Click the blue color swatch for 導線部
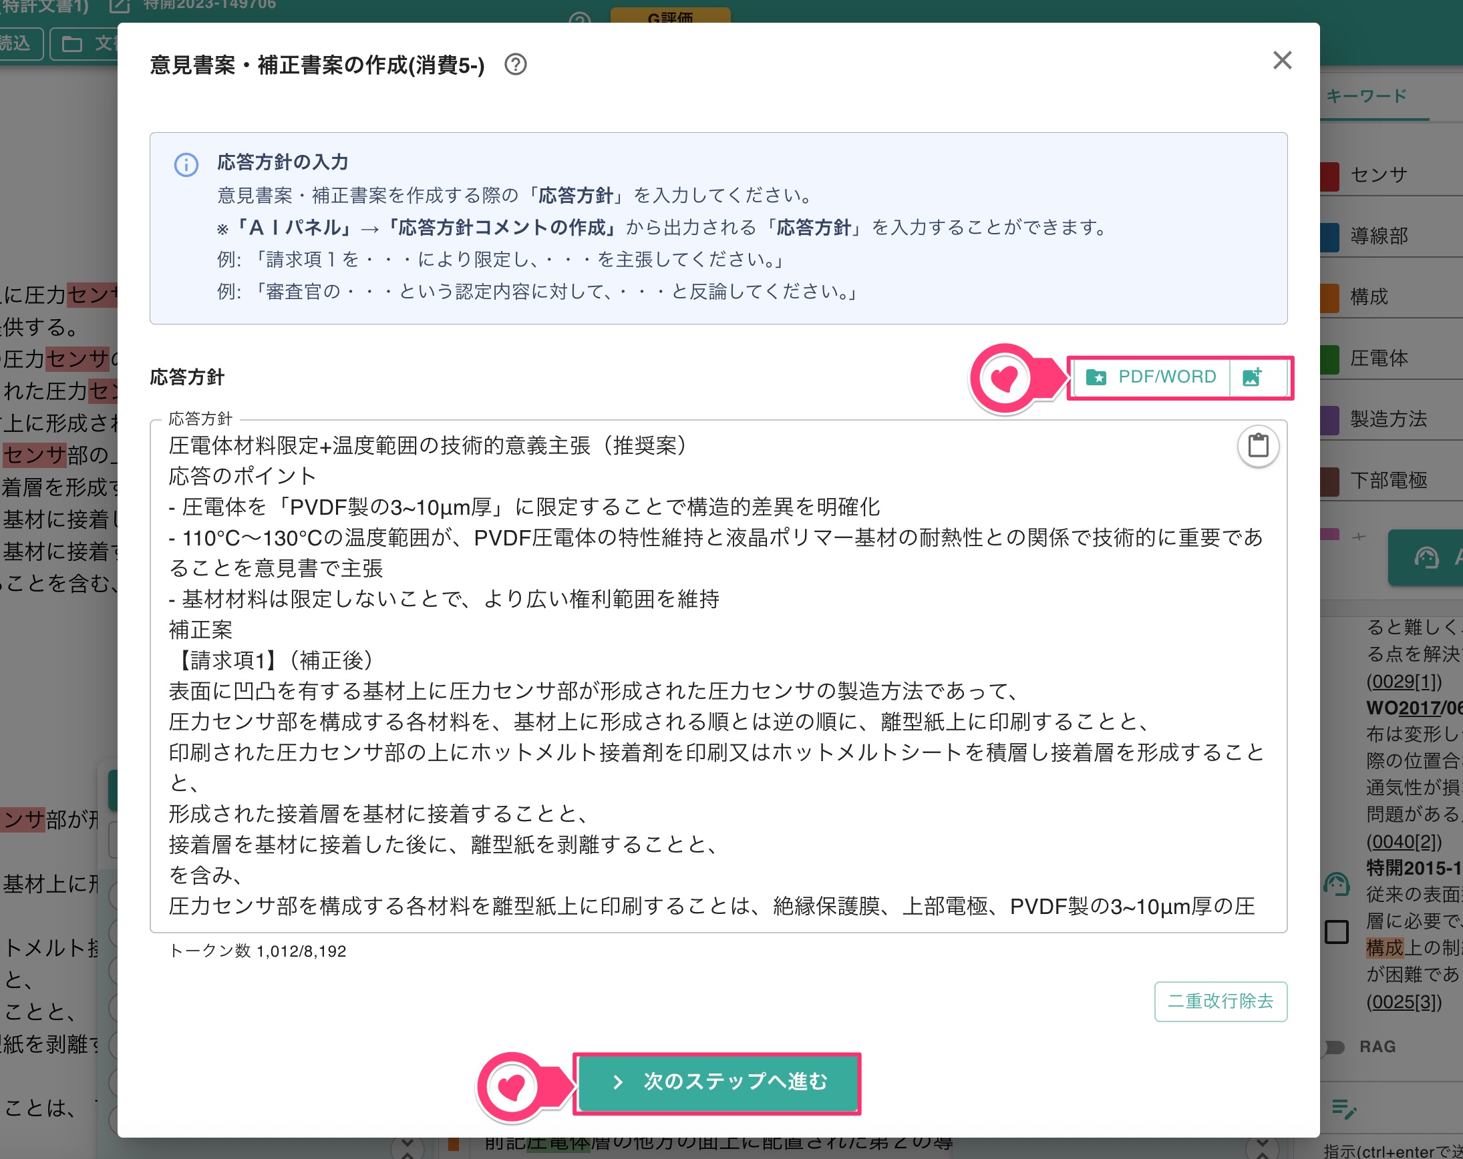 1330,238
